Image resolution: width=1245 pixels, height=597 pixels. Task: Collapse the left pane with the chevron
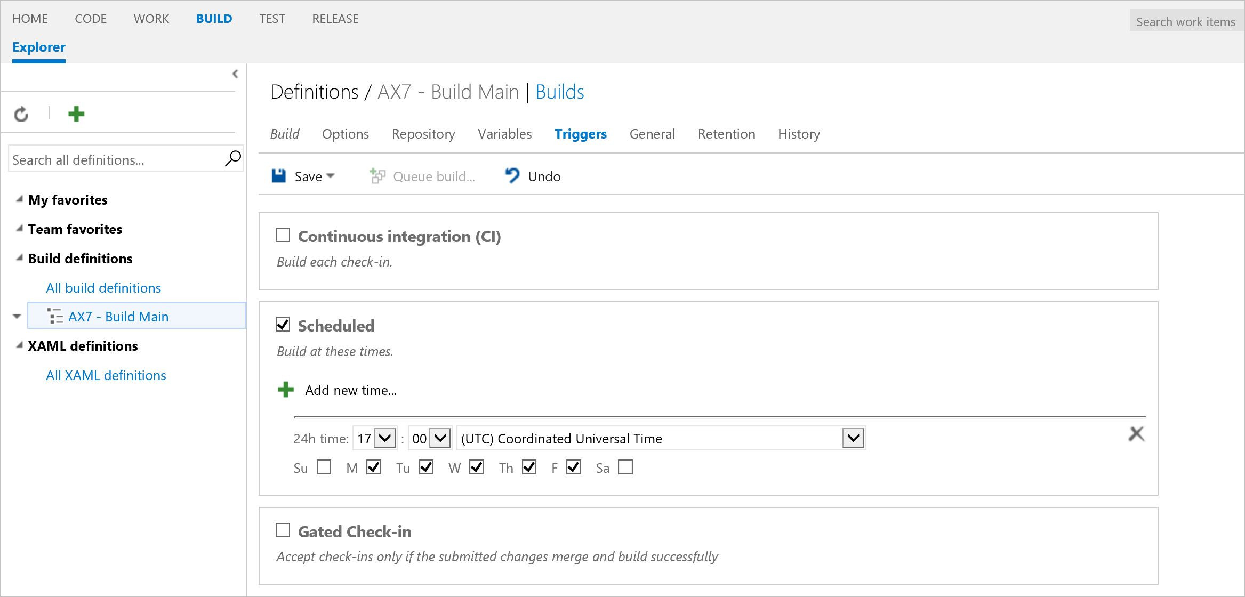pos(235,74)
